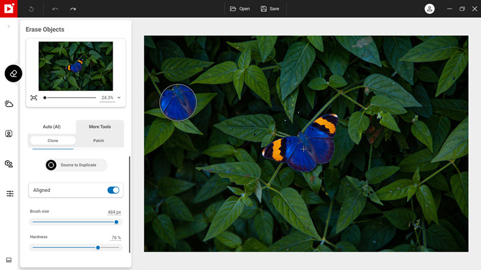481x270 pixels.
Task: Click the Brush size label
Action: coord(39,211)
